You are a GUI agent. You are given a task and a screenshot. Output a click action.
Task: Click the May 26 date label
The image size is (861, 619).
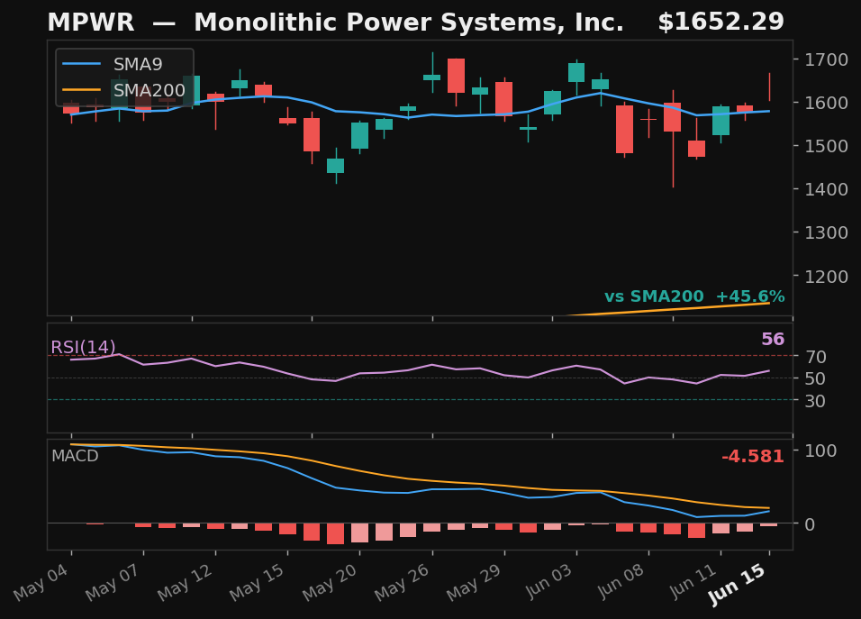coord(403,582)
